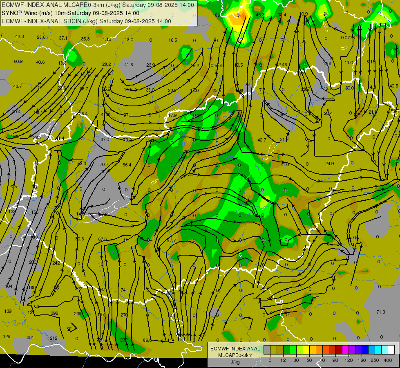The height and width of the screenshot is (368, 400).
Task: Click the gray swatch in the legend
Action: (267, 350)
